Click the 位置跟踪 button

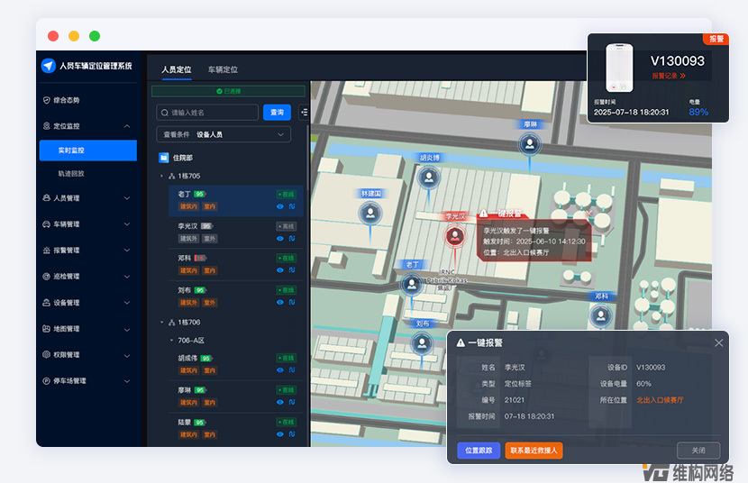click(479, 451)
